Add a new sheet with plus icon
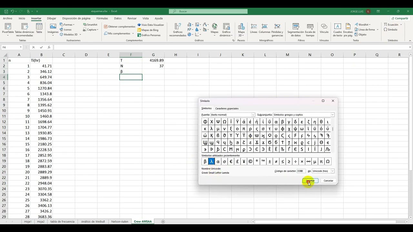 point(163,222)
